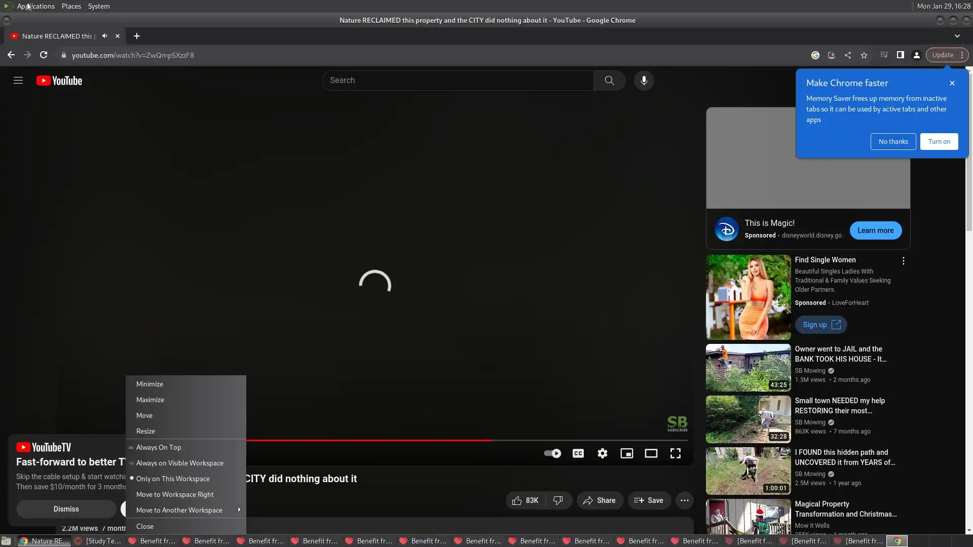Bookmark page with star icon
Image resolution: width=973 pixels, height=547 pixels.
pyautogui.click(x=864, y=55)
